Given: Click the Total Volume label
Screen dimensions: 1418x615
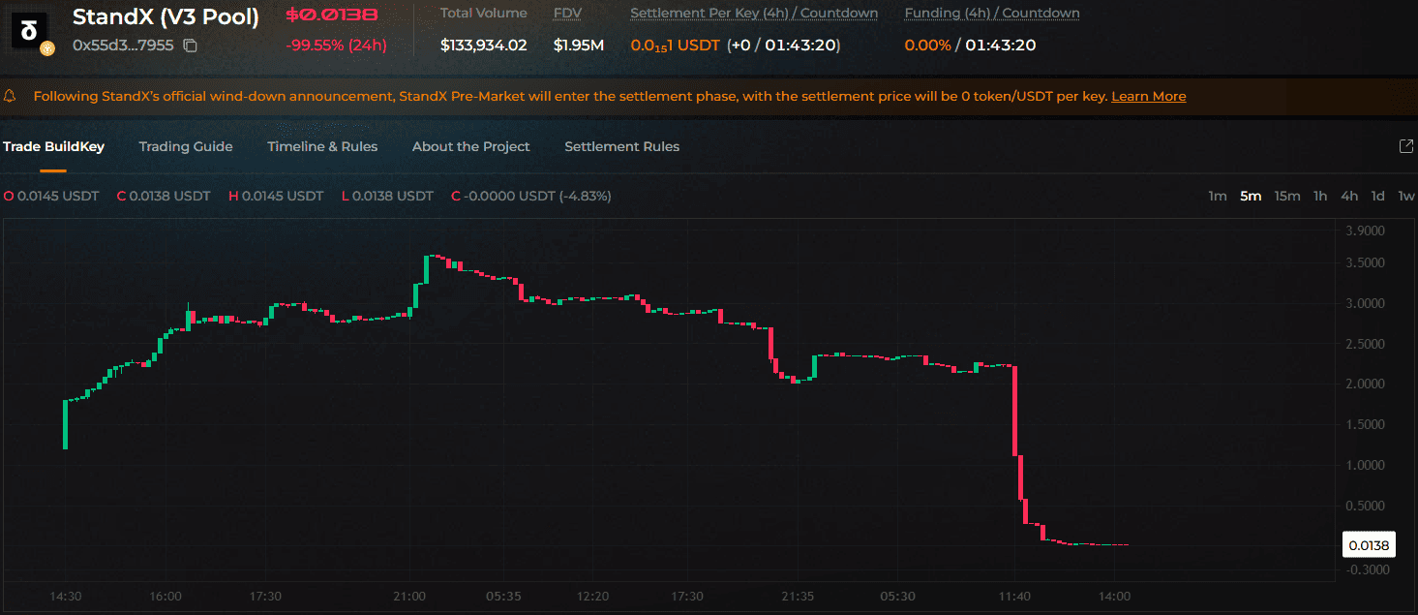Looking at the screenshot, I should tap(484, 14).
